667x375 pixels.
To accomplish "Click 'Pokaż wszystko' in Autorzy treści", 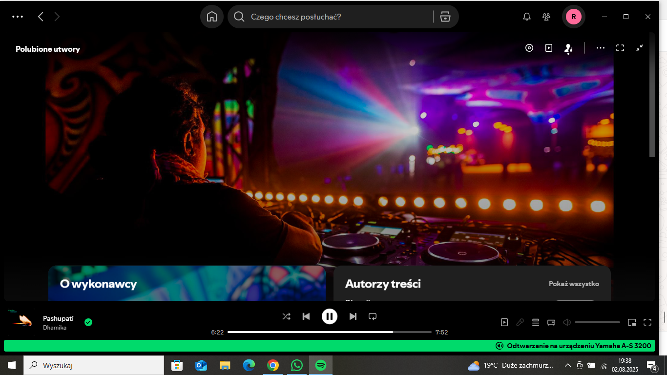I will pos(574,284).
